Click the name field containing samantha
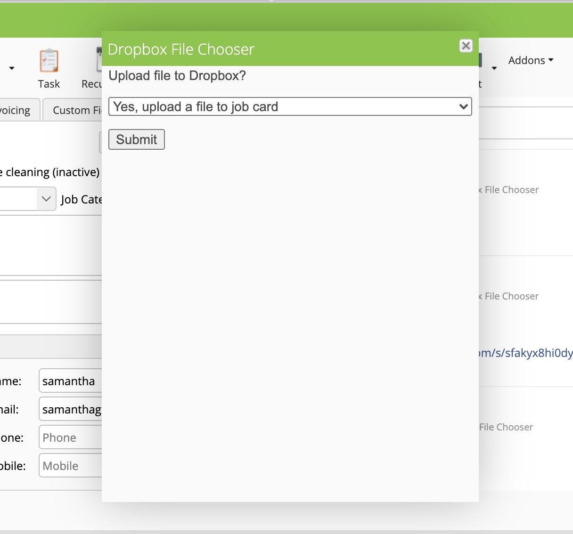Screen dimensions: 573x534 [x=71, y=381]
